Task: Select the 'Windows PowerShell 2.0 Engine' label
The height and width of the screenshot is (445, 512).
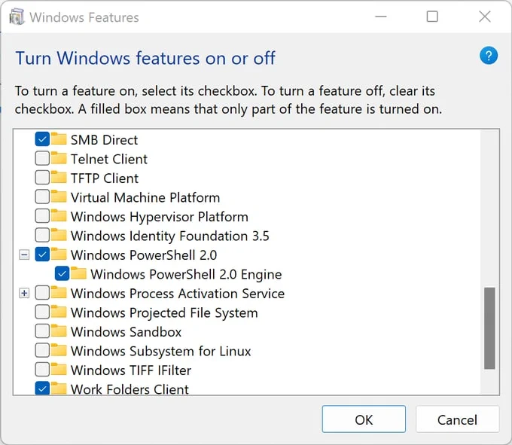Action: click(186, 275)
